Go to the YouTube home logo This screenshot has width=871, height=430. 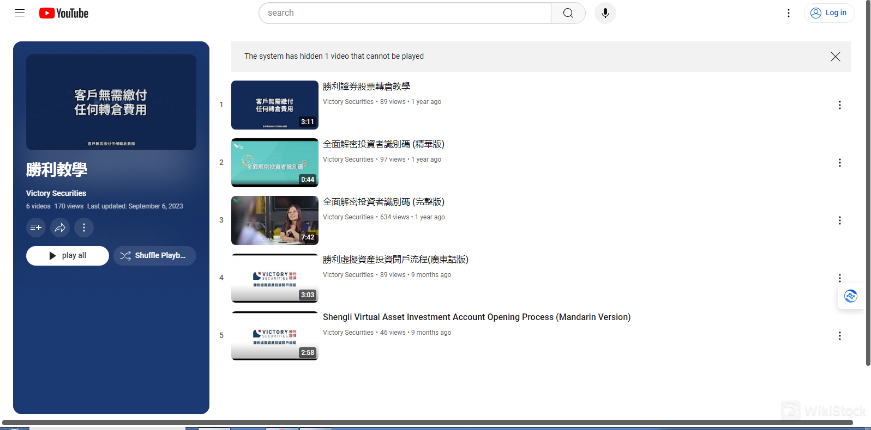coord(64,13)
